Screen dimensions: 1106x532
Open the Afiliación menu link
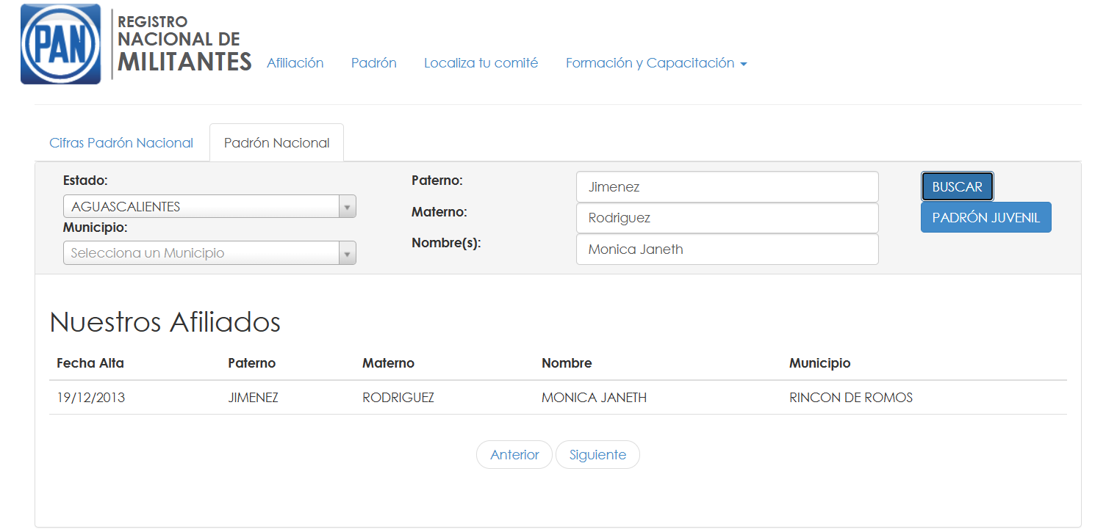click(295, 63)
